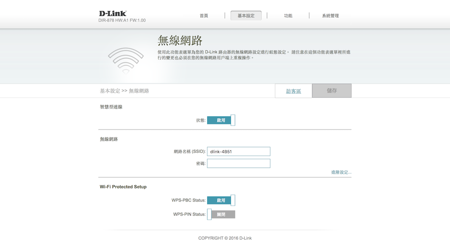Expand 進階設定... wireless options
Image resolution: width=450 pixels, height=247 pixels.
[x=341, y=172]
